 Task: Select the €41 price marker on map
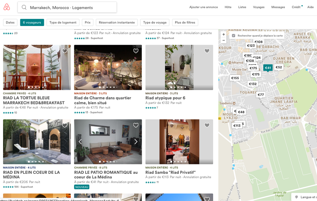point(268,68)
